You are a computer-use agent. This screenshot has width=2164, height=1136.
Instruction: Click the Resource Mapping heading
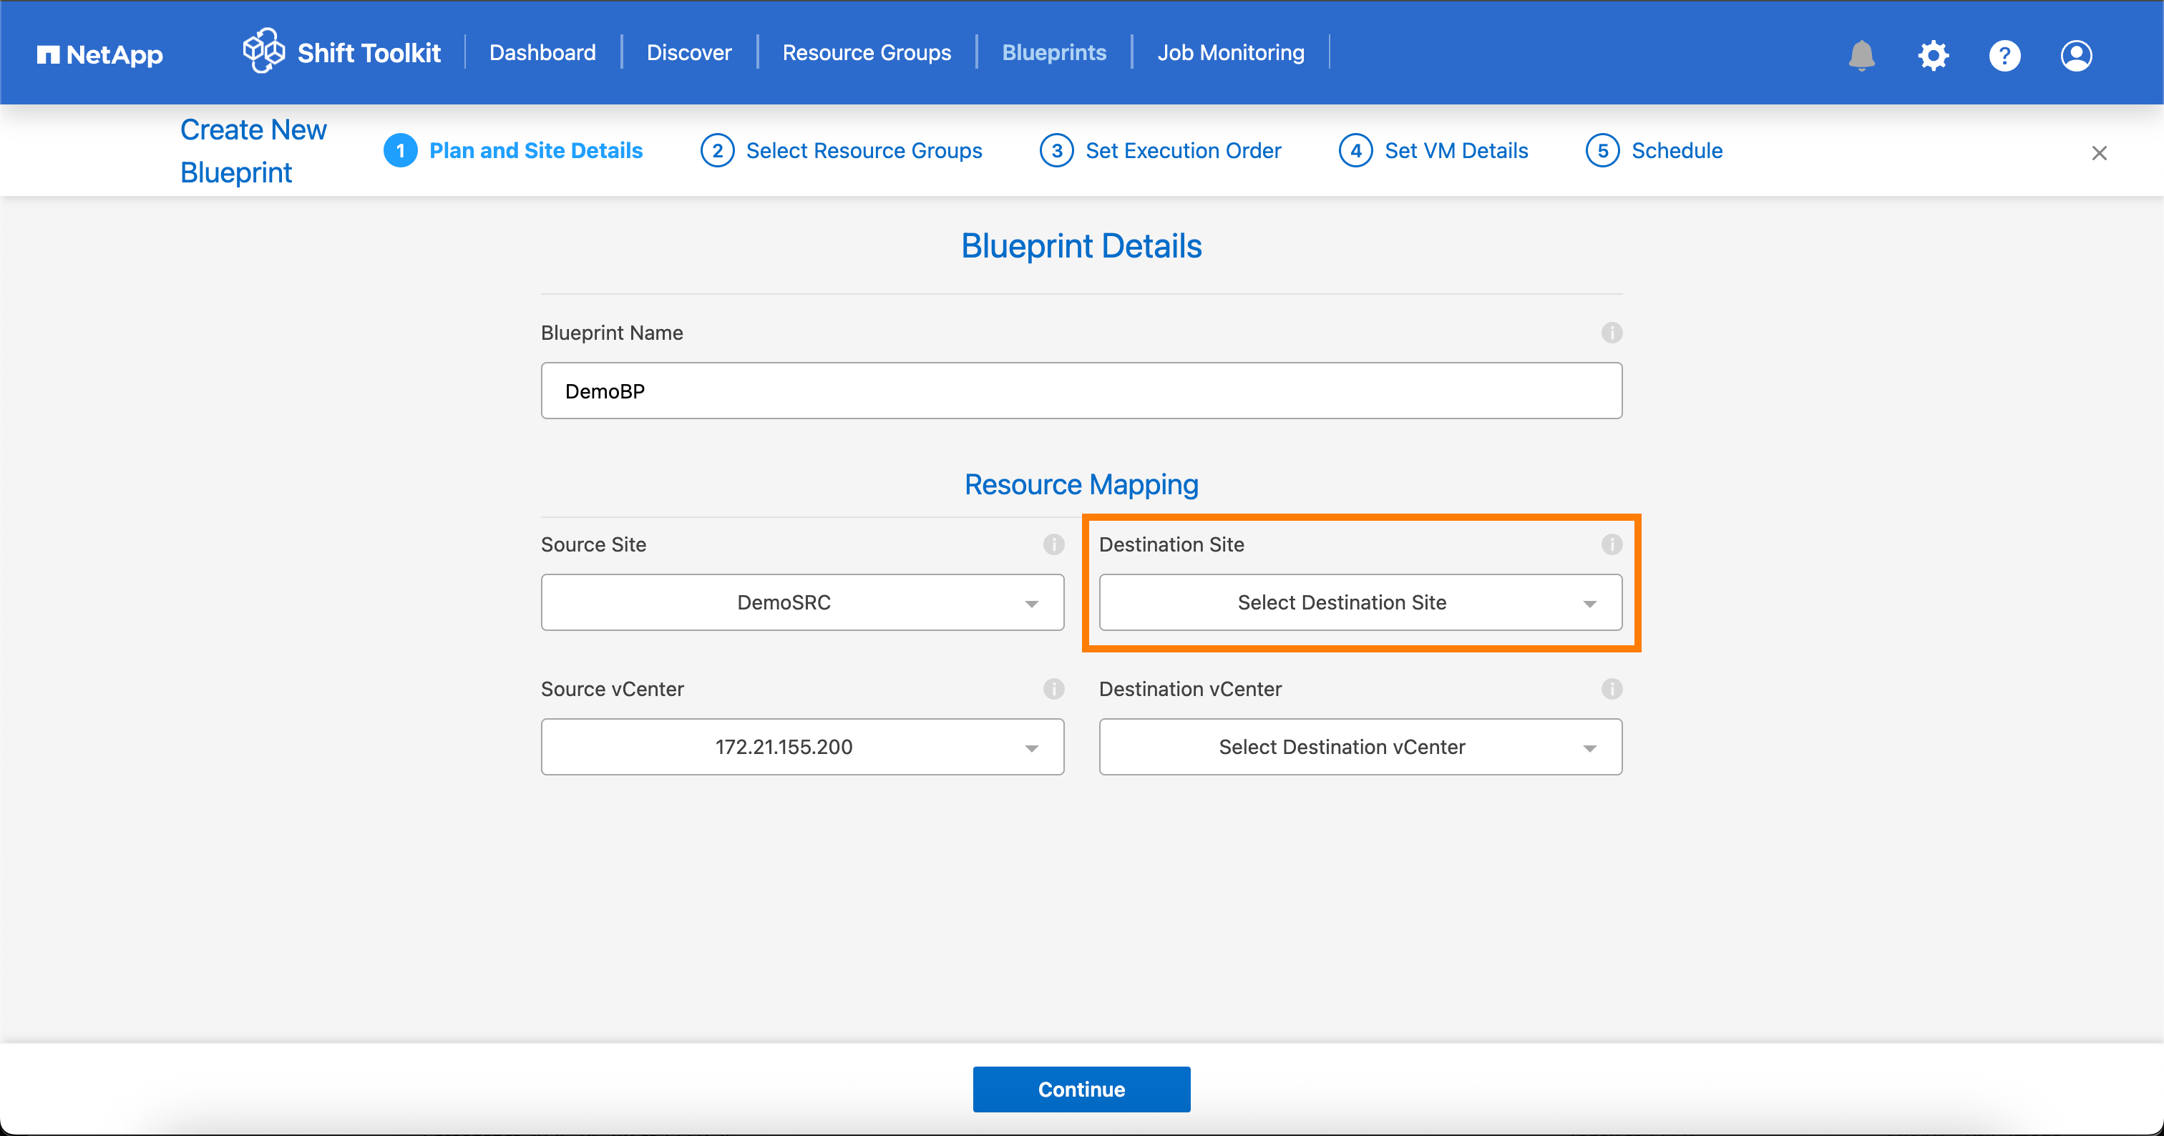tap(1081, 484)
